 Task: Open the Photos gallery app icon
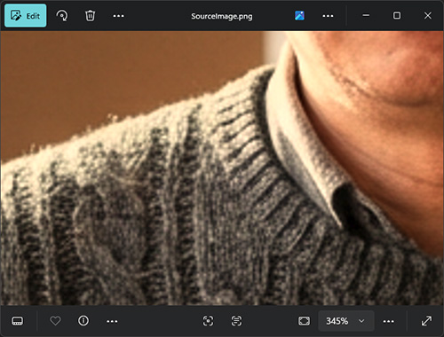299,16
